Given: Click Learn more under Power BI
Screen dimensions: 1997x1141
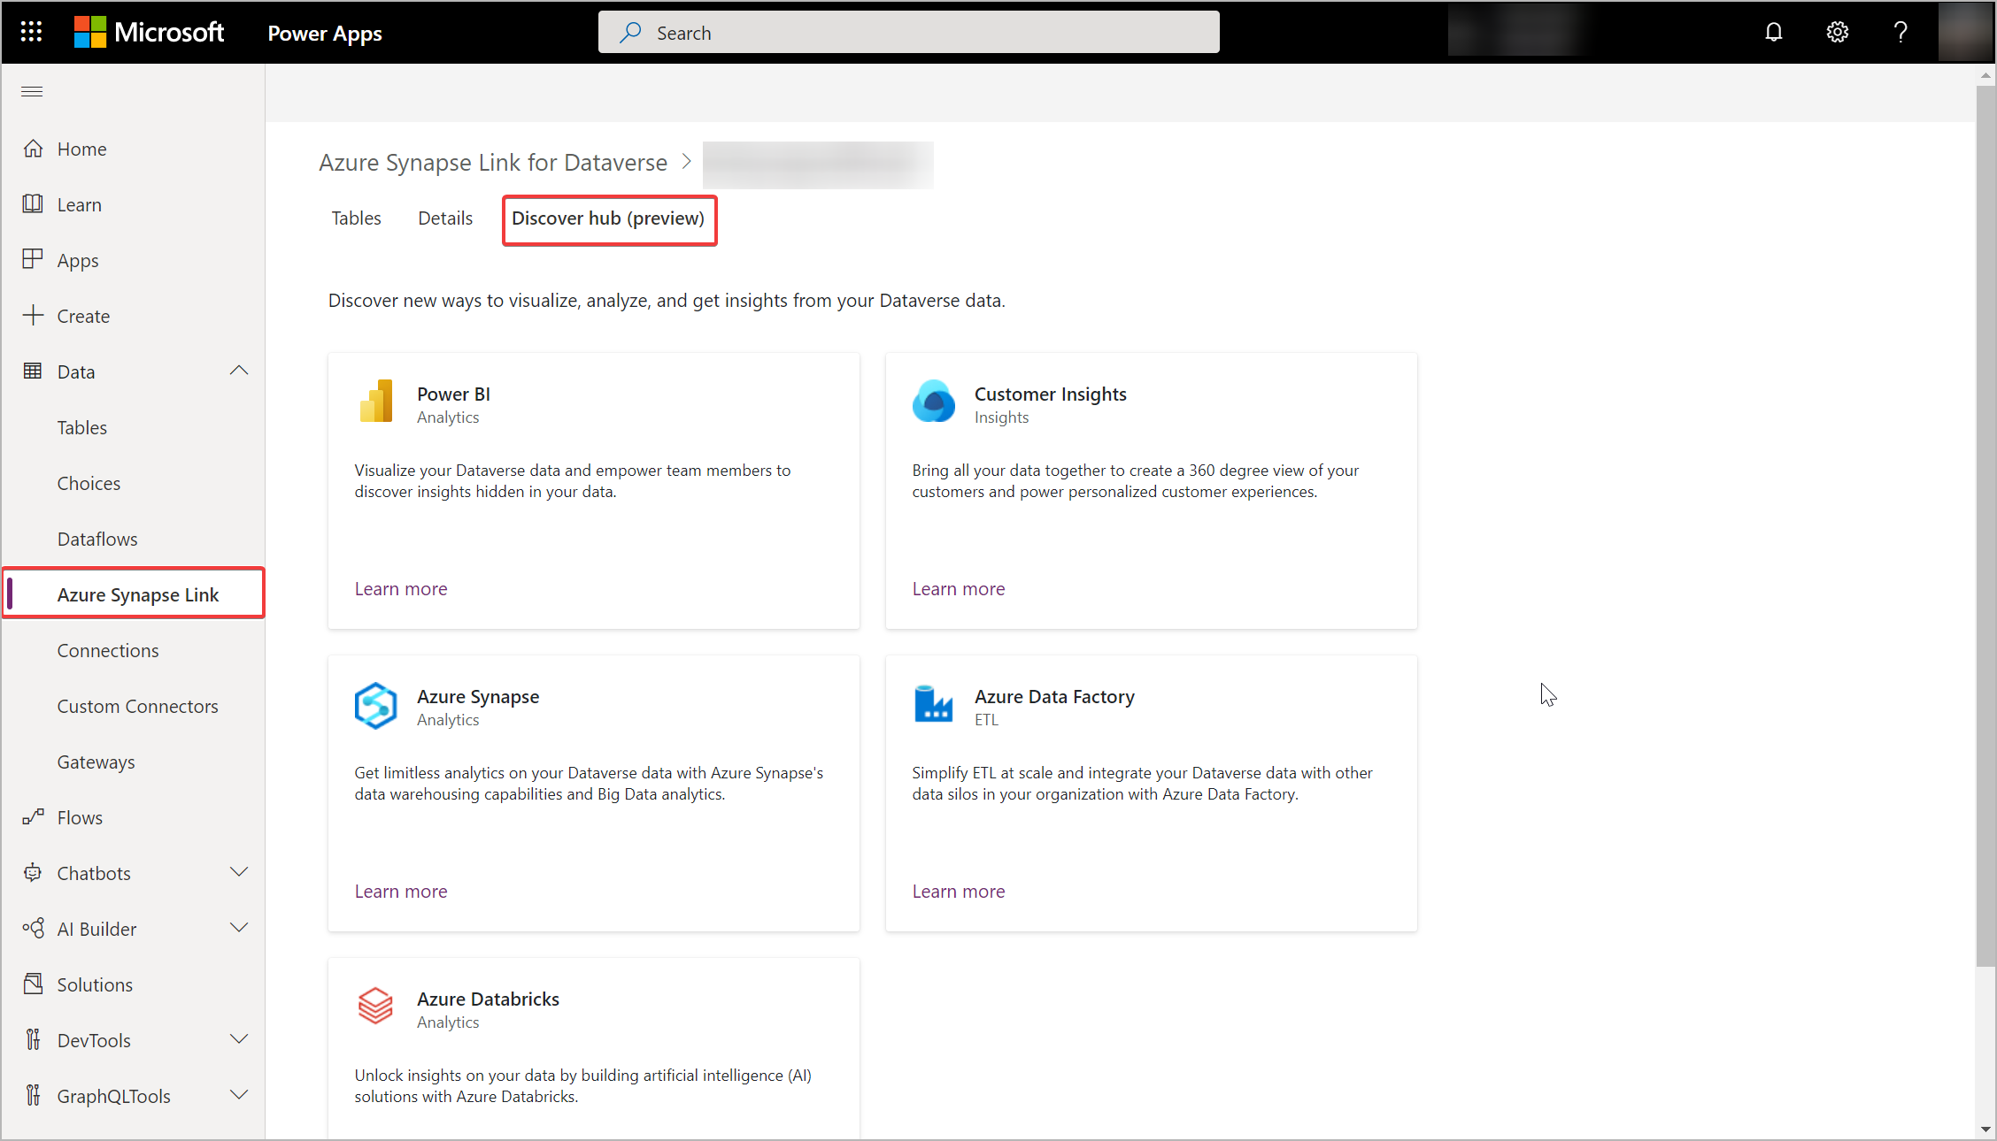Looking at the screenshot, I should (x=400, y=587).
